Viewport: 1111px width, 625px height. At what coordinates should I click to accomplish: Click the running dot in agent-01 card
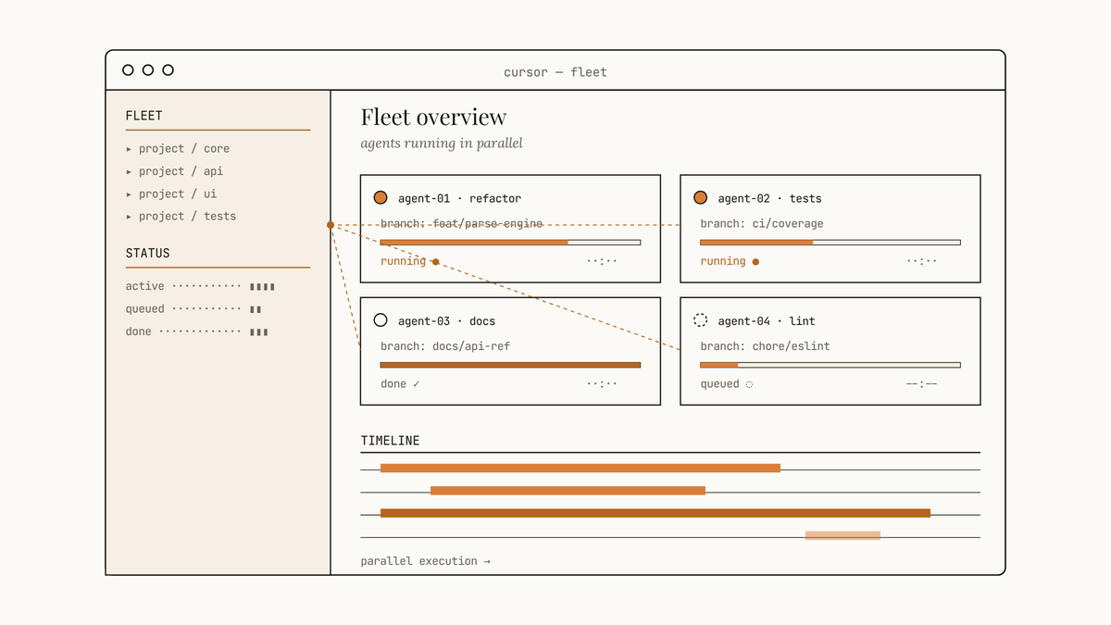(435, 262)
